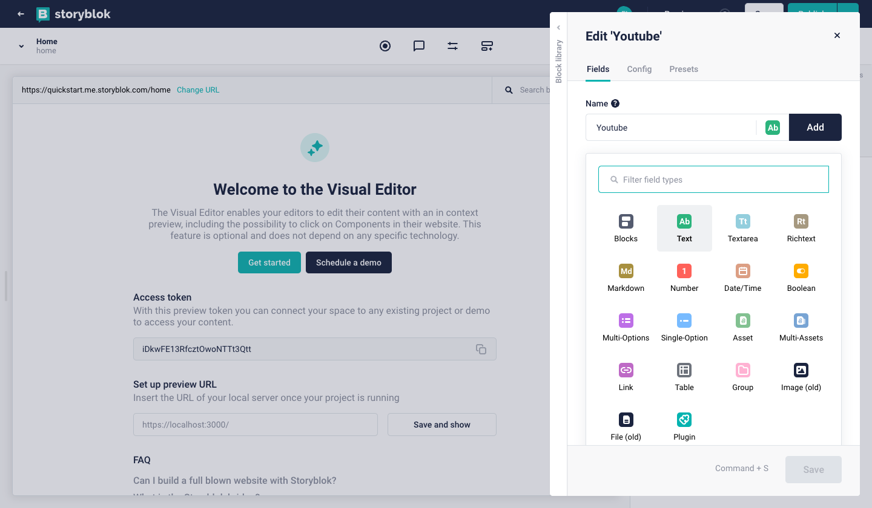Select the Blocks field type
Screen dimensions: 872x508
(x=626, y=228)
